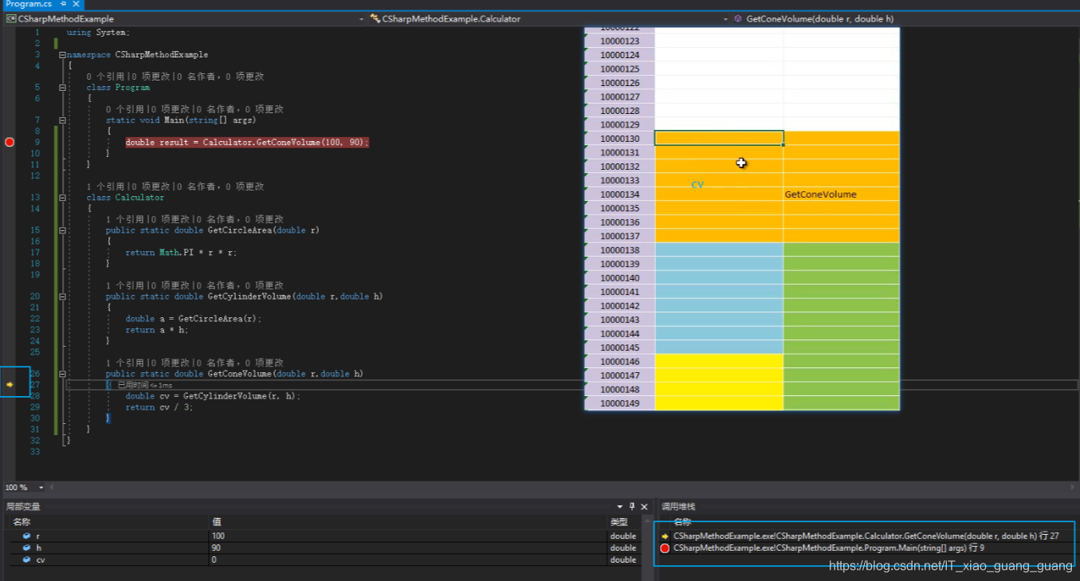Click the 类型 column header in Locals
Screen dimensions: 1080x581
(619, 522)
